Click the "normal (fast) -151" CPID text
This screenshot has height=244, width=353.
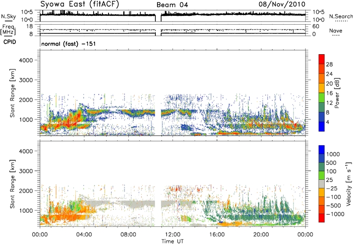pyautogui.click(x=68, y=44)
